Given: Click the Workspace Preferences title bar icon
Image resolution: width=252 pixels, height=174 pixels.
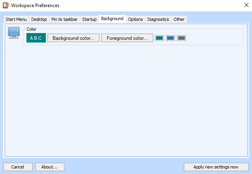Looking at the screenshot, I should coord(6,6).
